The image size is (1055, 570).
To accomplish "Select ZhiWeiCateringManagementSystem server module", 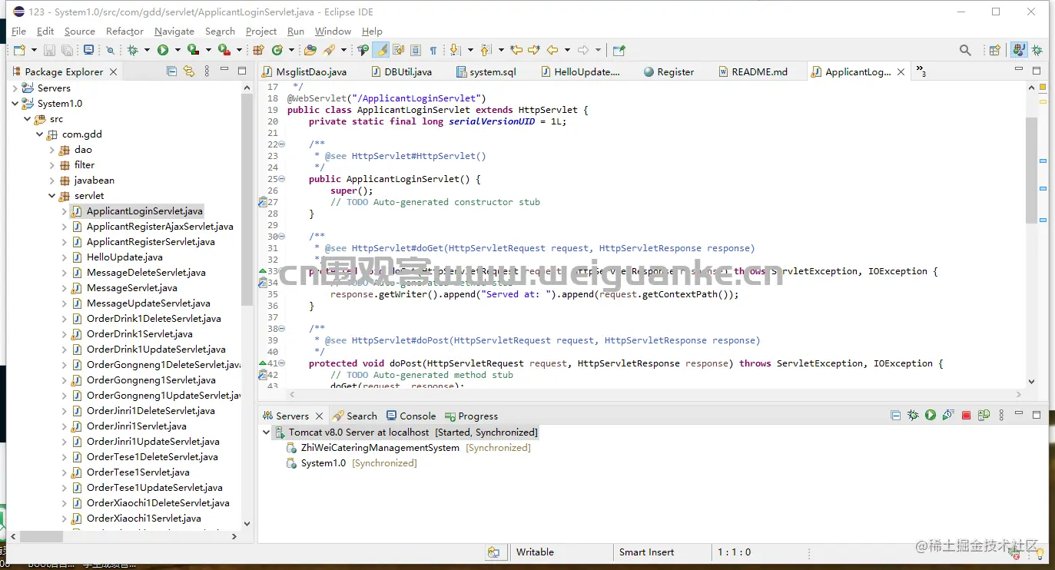I will click(x=380, y=447).
